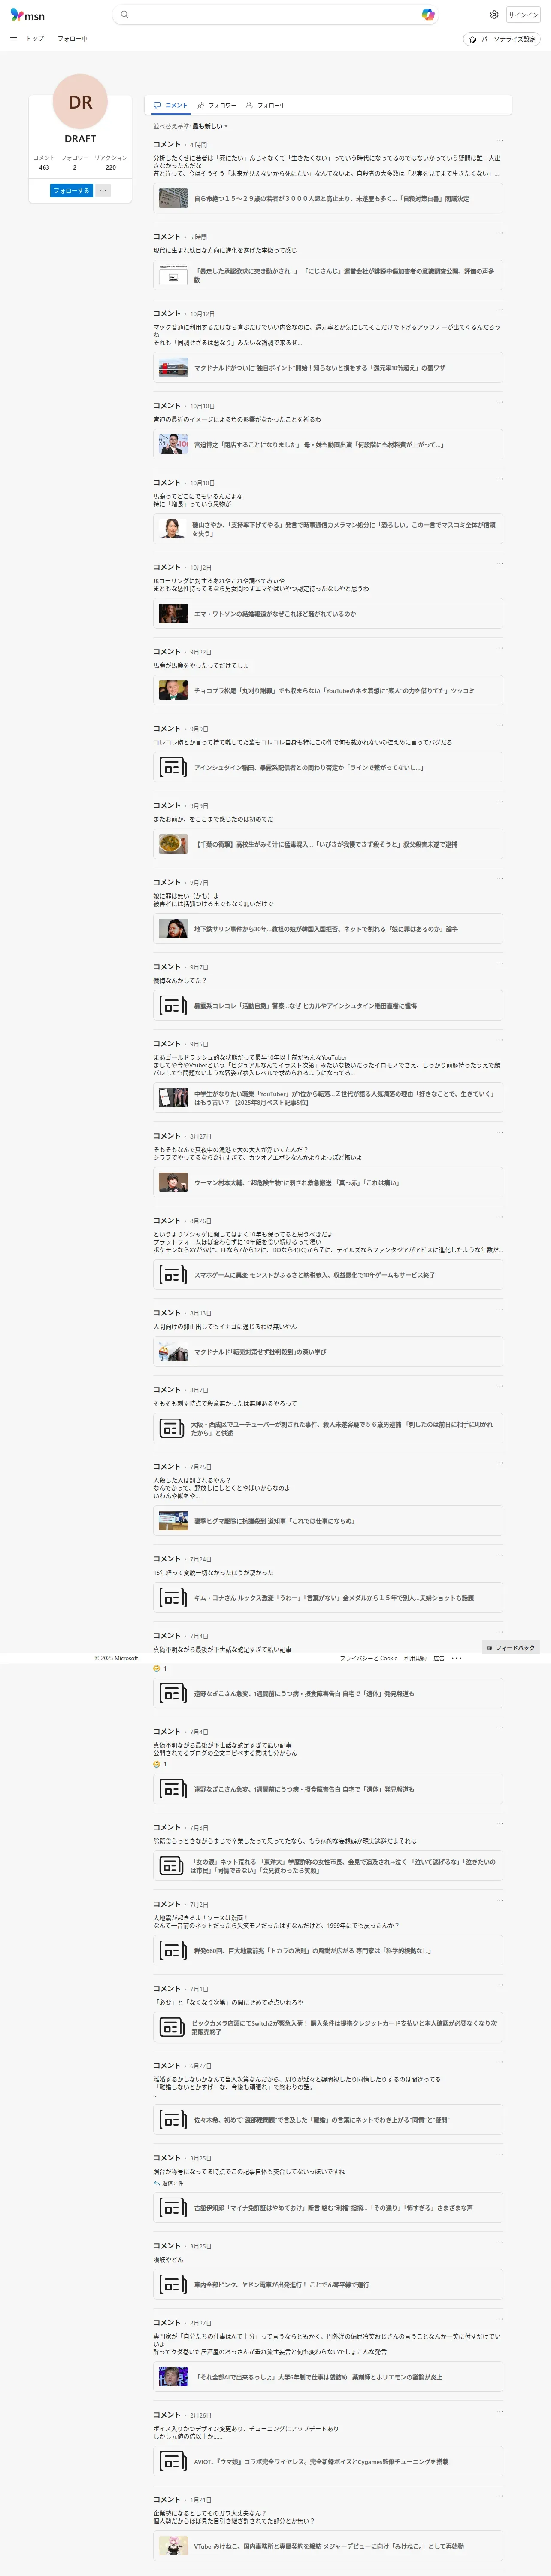Image resolution: width=551 pixels, height=2576 pixels.
Task: Click inside the search input field
Action: (275, 15)
